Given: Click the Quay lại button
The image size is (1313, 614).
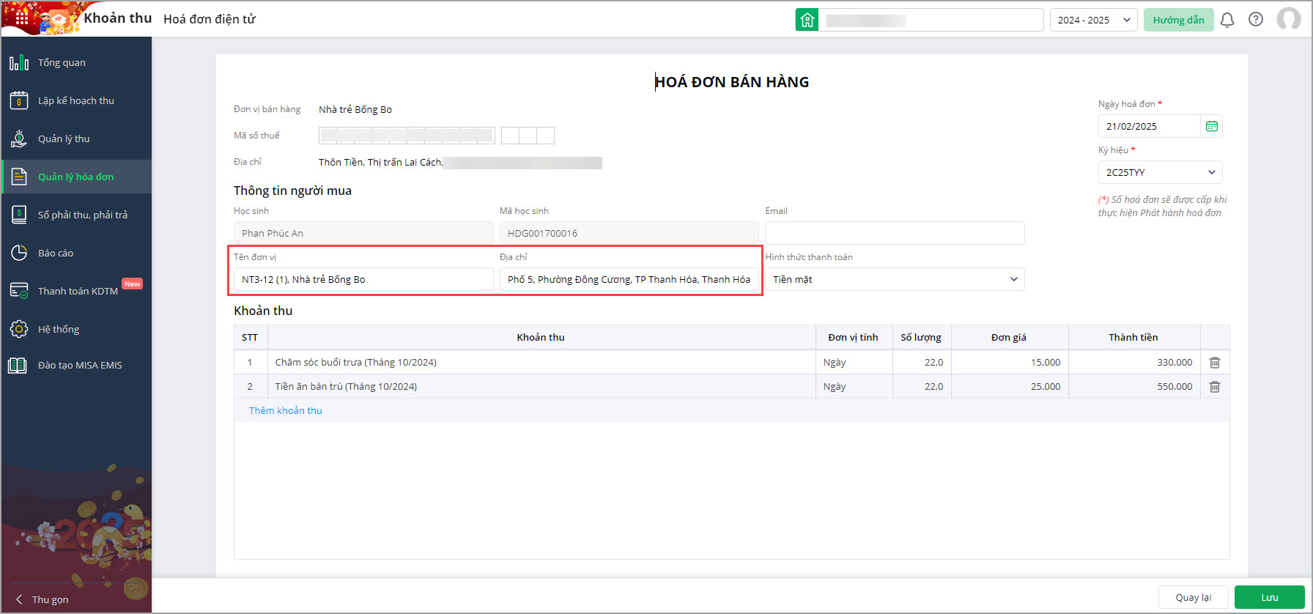Looking at the screenshot, I should pyautogui.click(x=1193, y=597).
